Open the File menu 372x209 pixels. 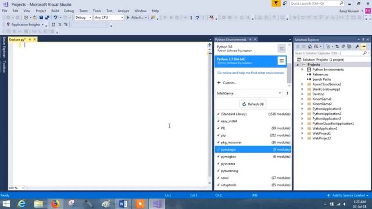pyautogui.click(x=5, y=11)
